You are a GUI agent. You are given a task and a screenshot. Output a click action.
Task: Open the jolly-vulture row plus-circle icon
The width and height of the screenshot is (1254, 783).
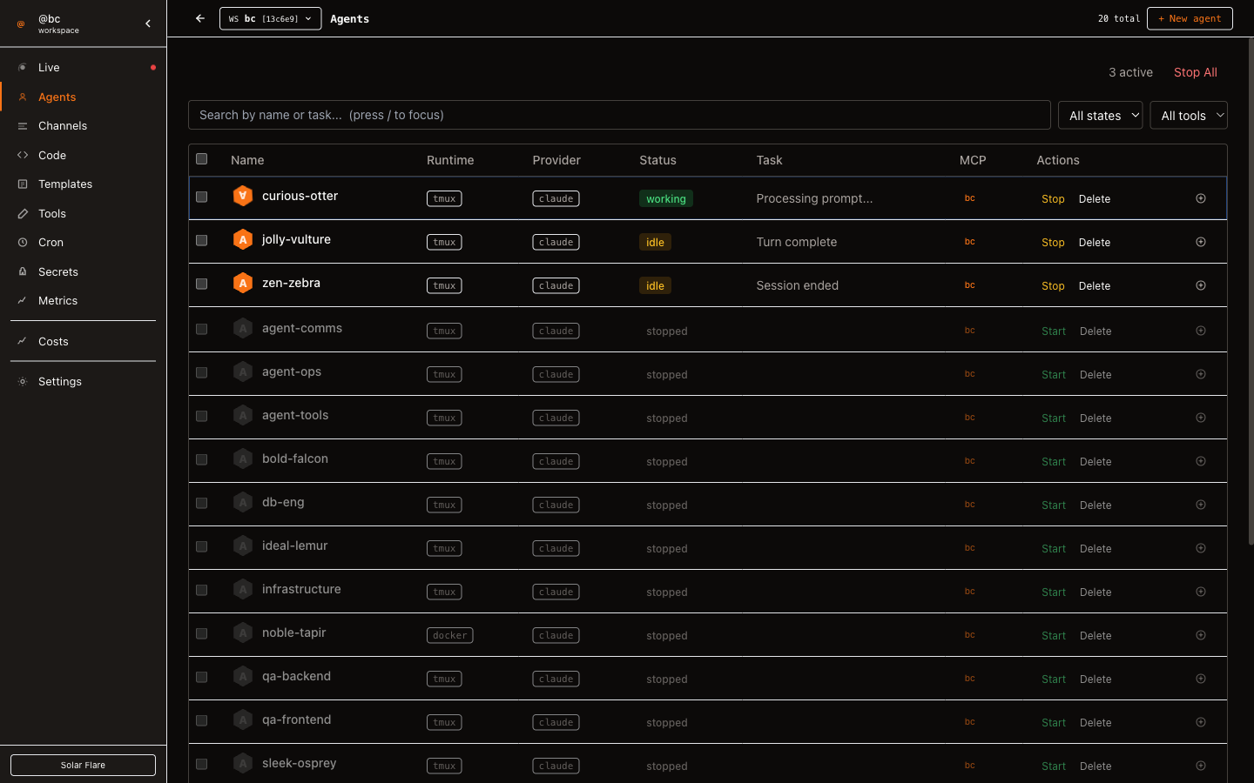click(1201, 242)
